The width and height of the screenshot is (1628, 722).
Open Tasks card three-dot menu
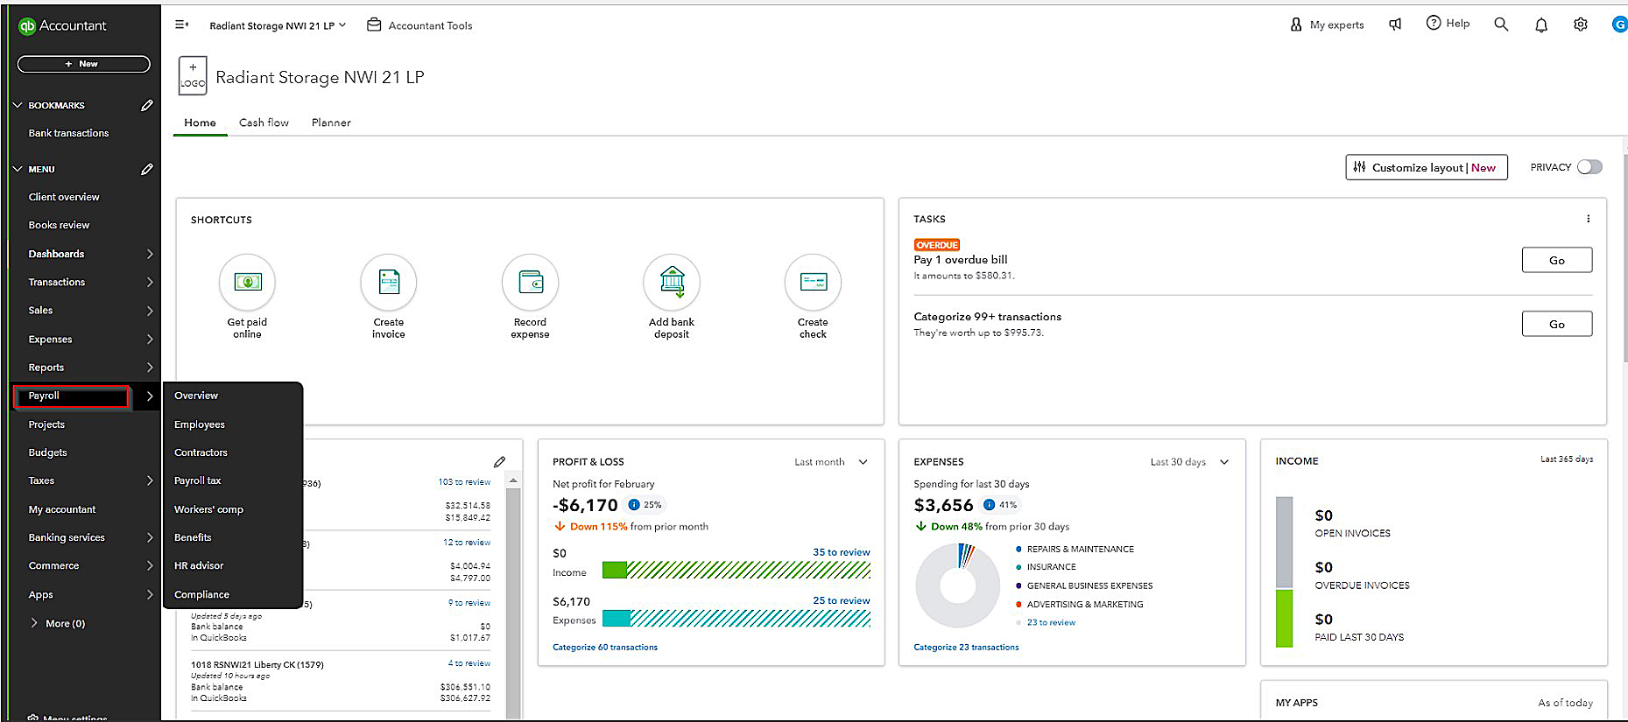(1588, 219)
